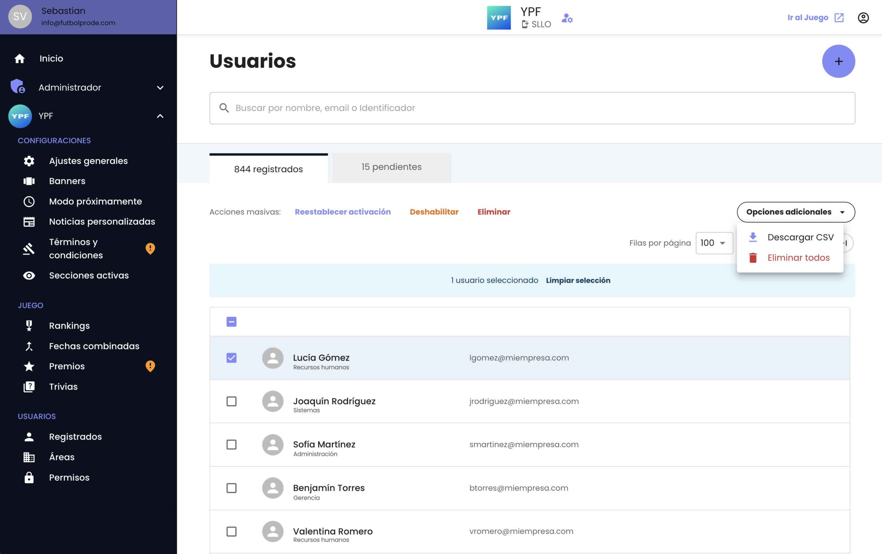The width and height of the screenshot is (882, 554).
Task: Click the plus button to add user
Action: click(x=838, y=61)
